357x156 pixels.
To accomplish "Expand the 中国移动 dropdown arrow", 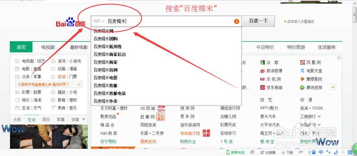I will 319,125.
